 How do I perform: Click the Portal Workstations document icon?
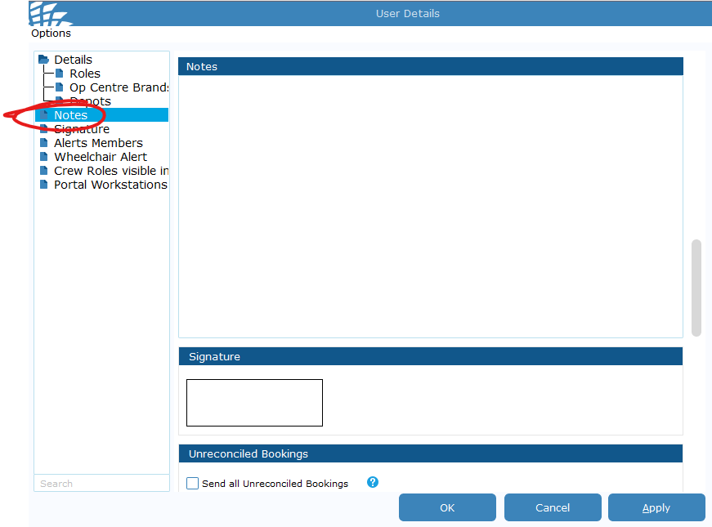pos(44,185)
